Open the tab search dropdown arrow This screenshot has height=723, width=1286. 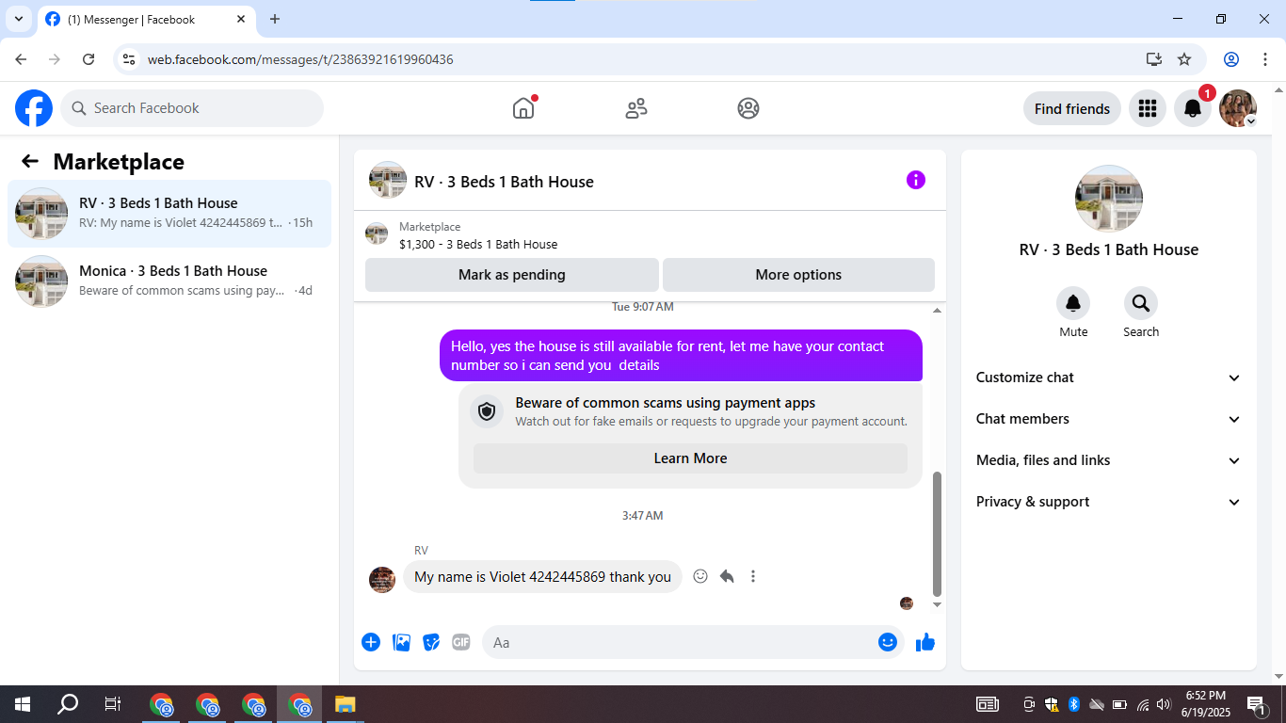(x=18, y=19)
